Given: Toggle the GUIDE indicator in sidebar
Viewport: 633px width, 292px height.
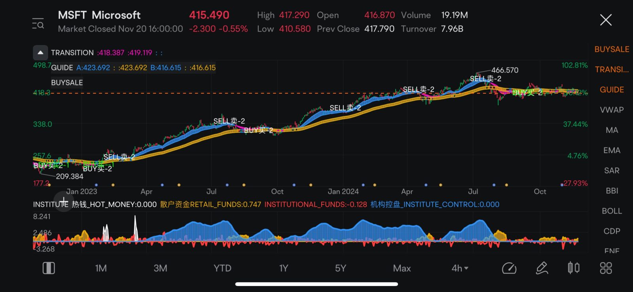Looking at the screenshot, I should pos(612,90).
